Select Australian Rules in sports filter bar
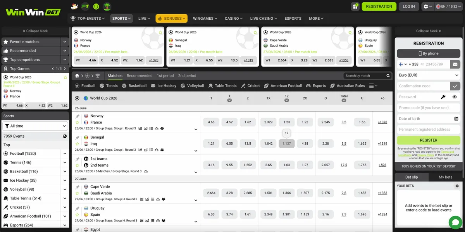Screen dimensions: 465x232 tap(347, 86)
